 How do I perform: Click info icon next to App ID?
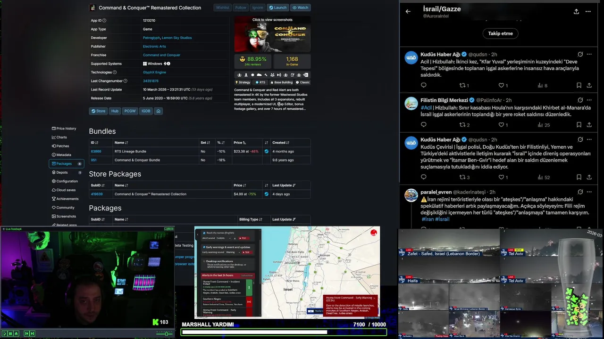(x=104, y=20)
